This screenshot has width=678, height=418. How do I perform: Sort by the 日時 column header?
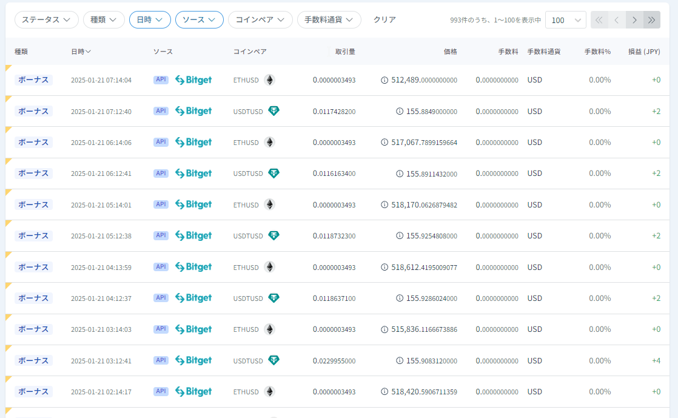click(x=81, y=52)
